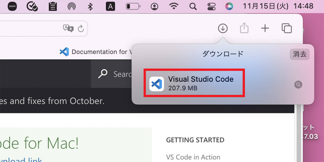324x162 pixels.
Task: Show tab overview with the overlapping squares icon
Action: [286, 28]
